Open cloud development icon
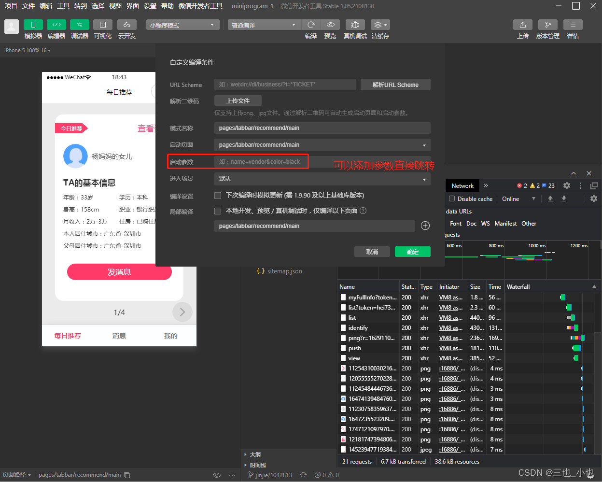 click(126, 25)
